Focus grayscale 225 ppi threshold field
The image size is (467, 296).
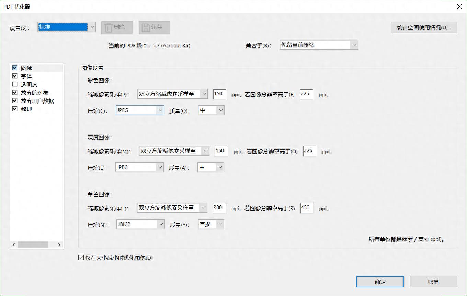(x=309, y=151)
